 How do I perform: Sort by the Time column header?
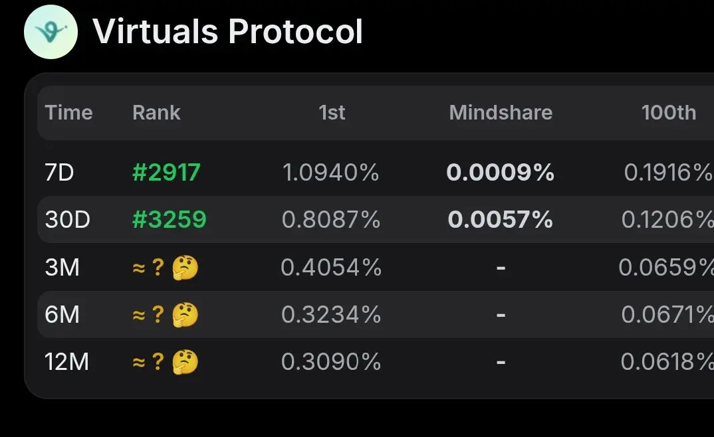click(x=68, y=112)
